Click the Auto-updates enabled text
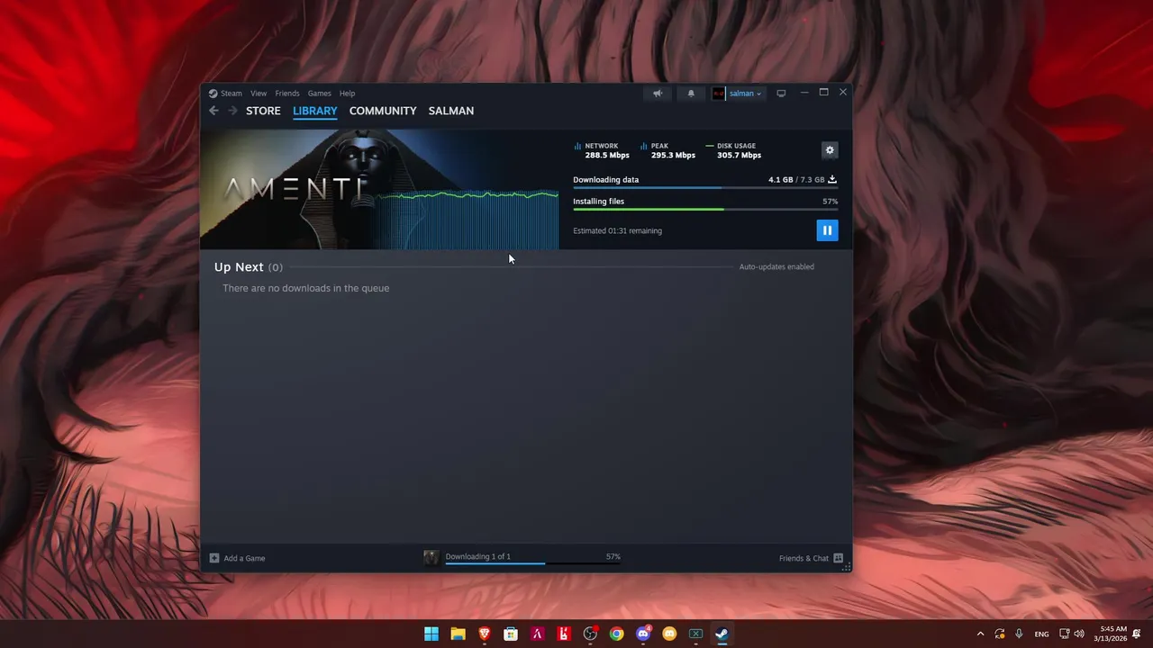 pyautogui.click(x=776, y=266)
